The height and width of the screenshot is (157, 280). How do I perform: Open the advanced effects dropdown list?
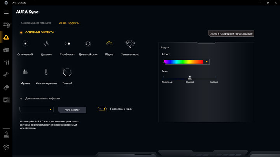point(37,109)
